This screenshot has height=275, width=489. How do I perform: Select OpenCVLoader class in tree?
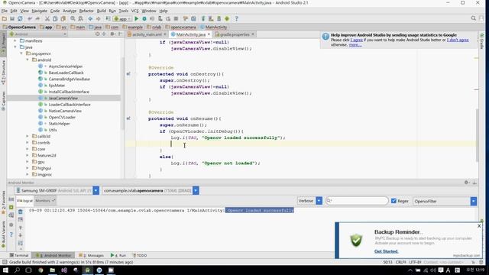coord(62,117)
